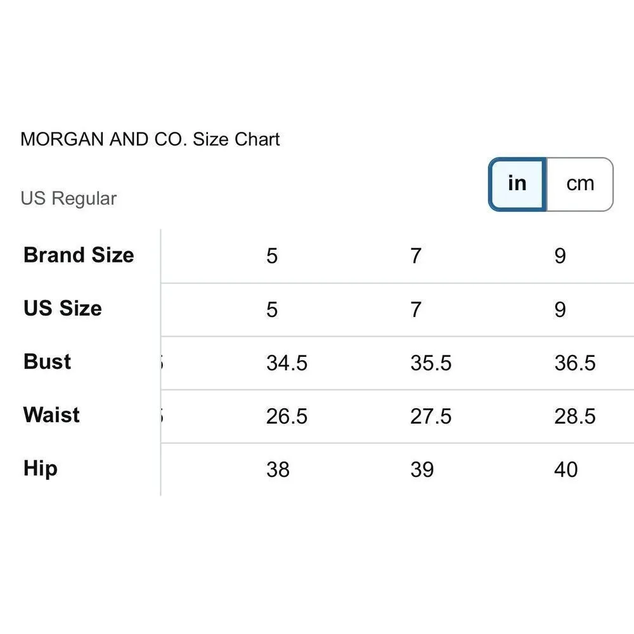Click Brand Size 9 column cell
Screen dimensions: 634x634
(x=560, y=256)
